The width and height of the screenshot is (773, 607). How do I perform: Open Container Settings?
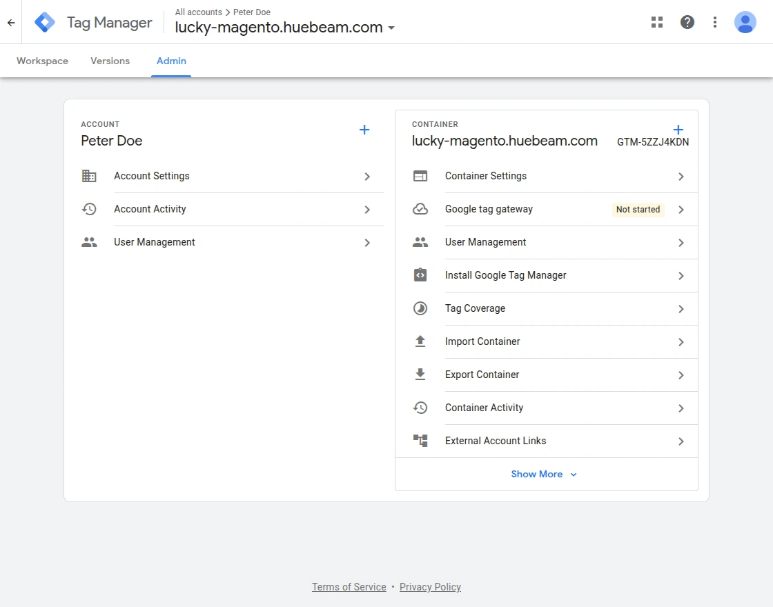click(546, 176)
